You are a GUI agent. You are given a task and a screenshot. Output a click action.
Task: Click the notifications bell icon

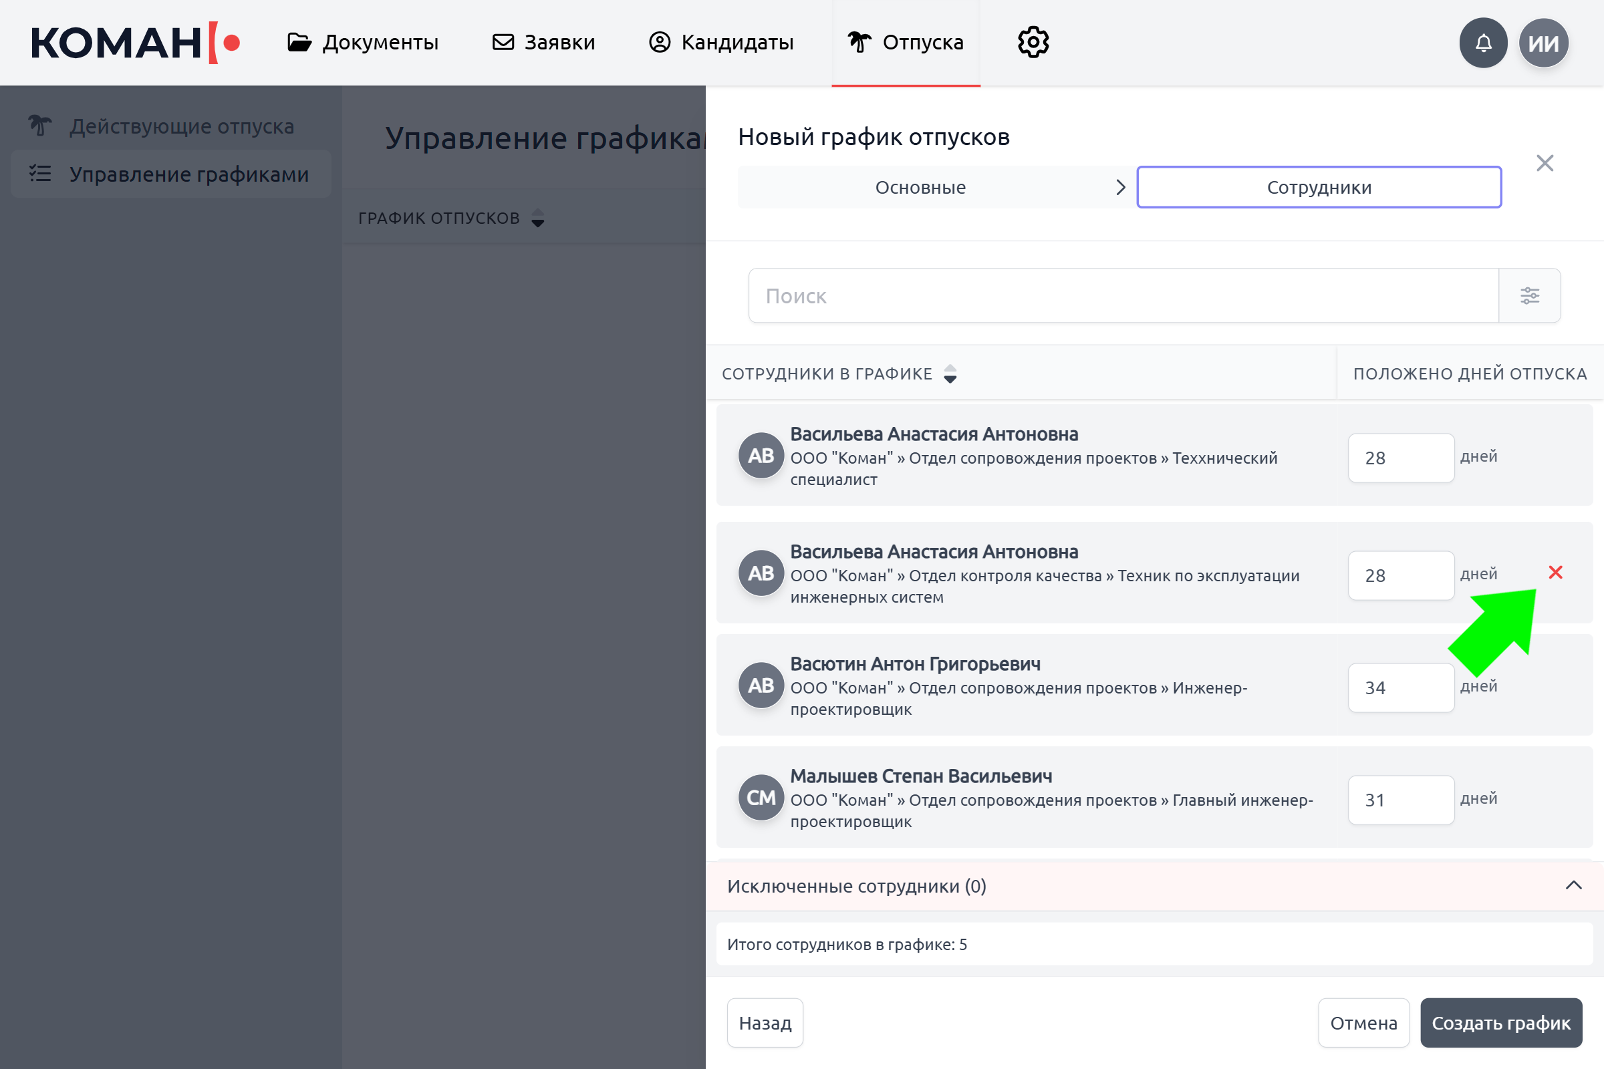point(1482,43)
